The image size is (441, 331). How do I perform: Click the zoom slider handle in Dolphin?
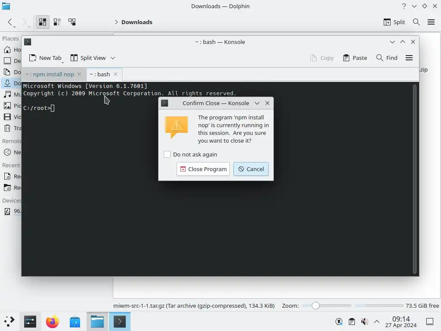coord(316,306)
